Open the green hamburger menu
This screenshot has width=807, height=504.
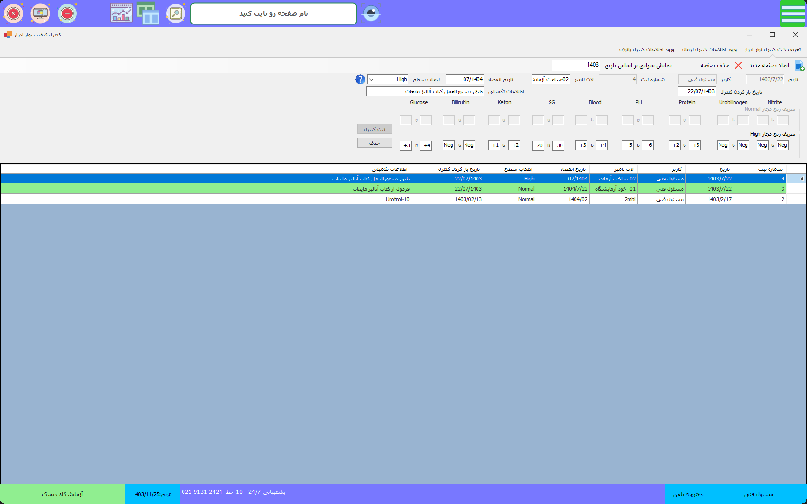point(792,13)
